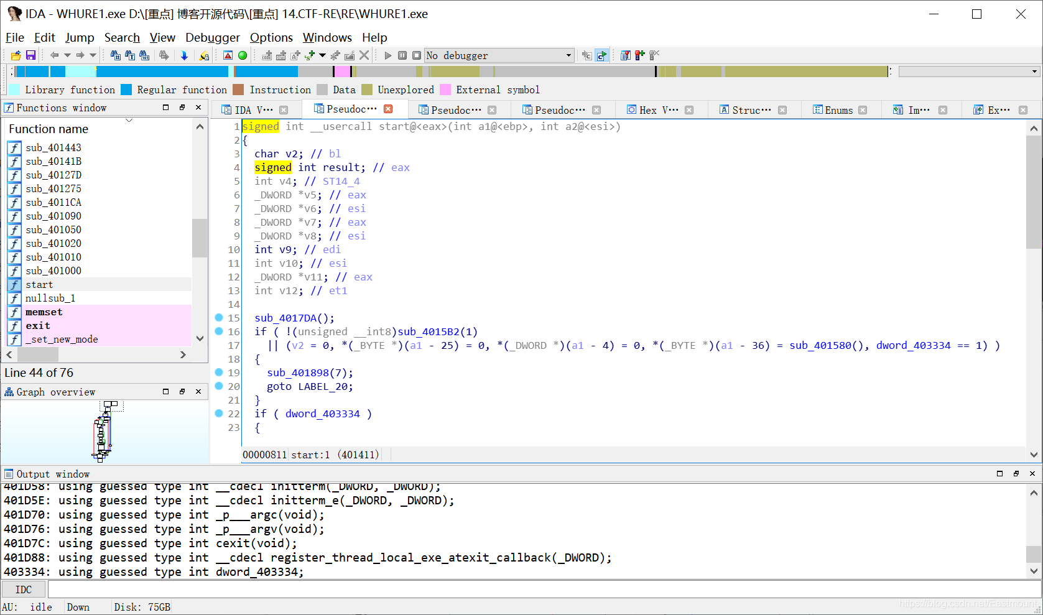Close the Output window panel
This screenshot has width=1043, height=615.
point(1032,474)
